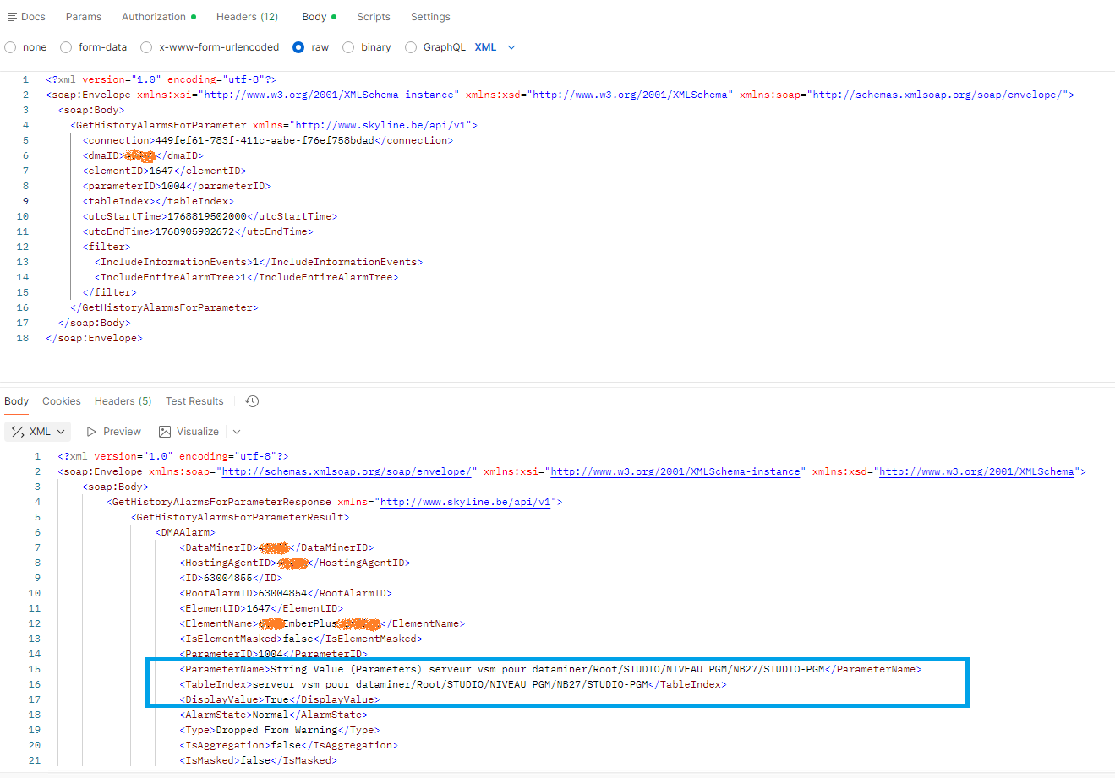Click the Preview play icon
This screenshot has width=1115, height=778.
91,432
